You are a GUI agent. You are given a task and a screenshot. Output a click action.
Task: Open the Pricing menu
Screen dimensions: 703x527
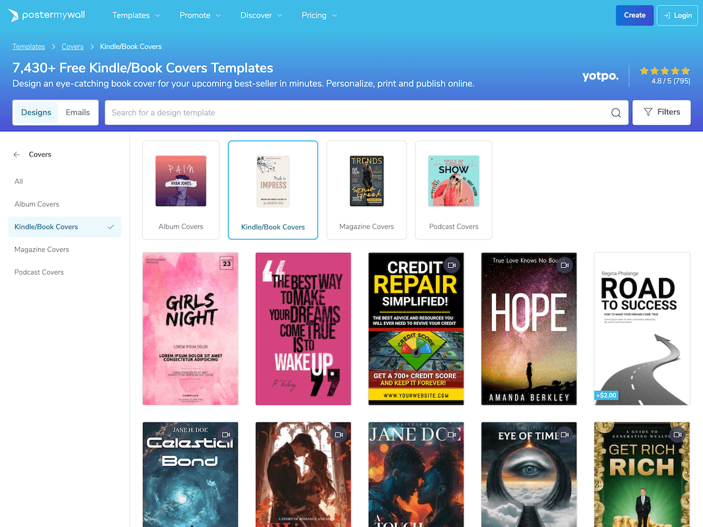[319, 15]
